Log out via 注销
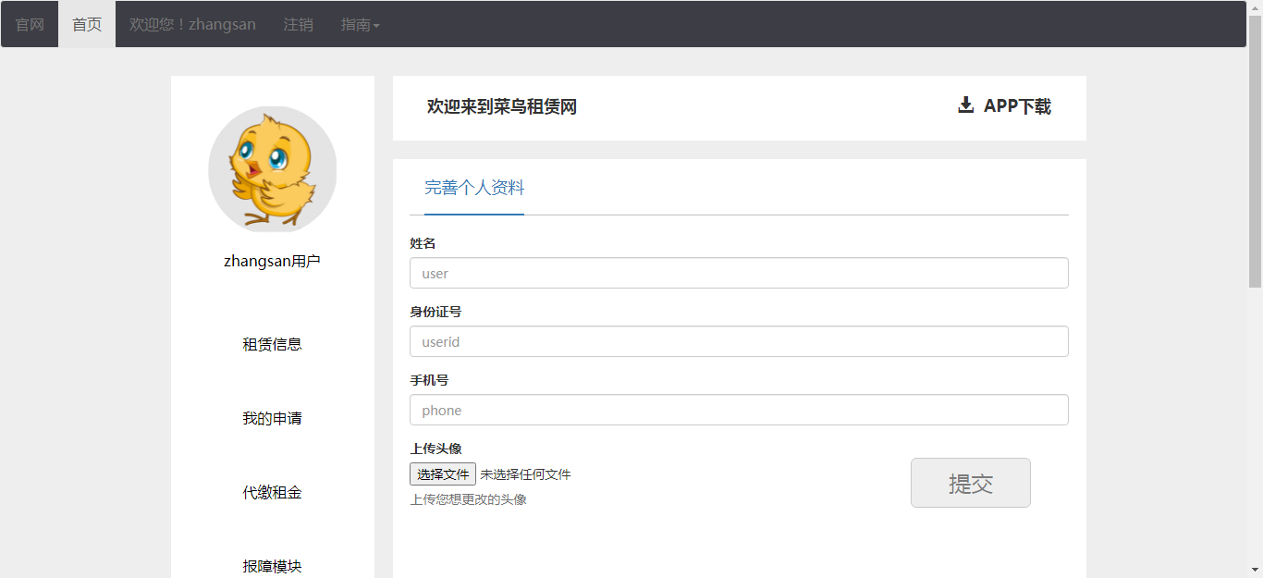Image resolution: width=1263 pixels, height=578 pixels. (x=298, y=24)
